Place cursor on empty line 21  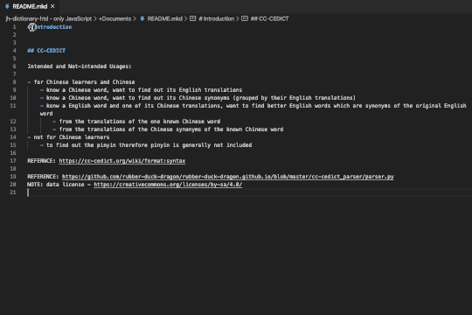[249, 192]
